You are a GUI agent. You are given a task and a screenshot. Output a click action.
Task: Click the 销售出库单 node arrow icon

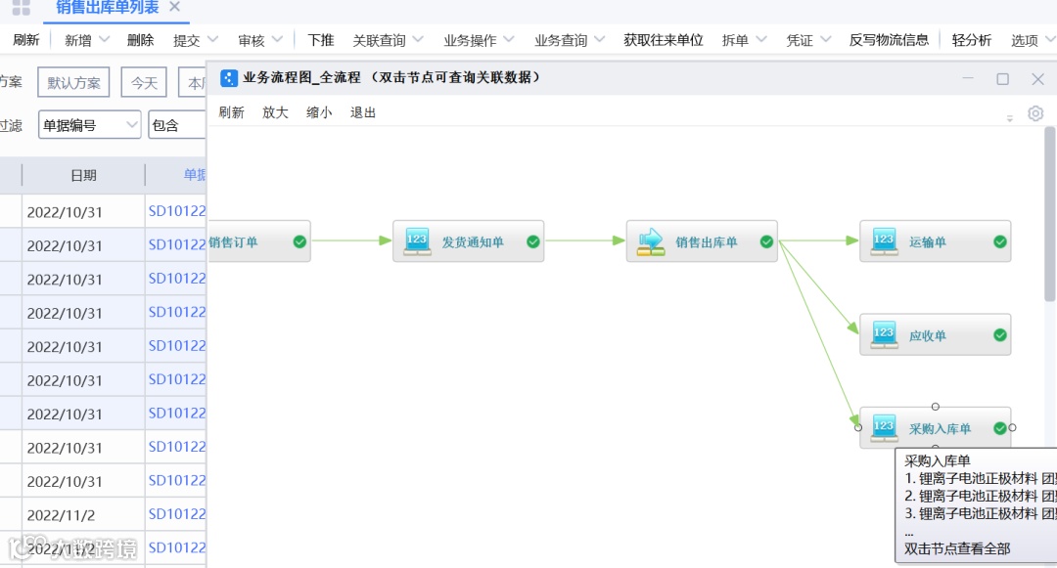[x=651, y=241]
